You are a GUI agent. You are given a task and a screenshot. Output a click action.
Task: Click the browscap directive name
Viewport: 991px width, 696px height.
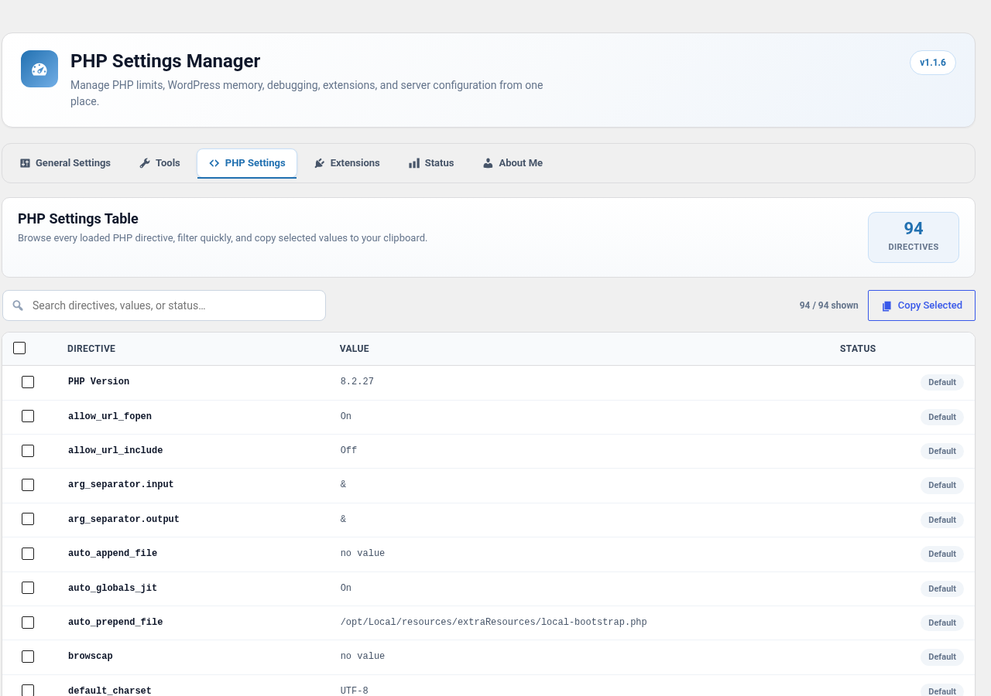click(x=91, y=657)
